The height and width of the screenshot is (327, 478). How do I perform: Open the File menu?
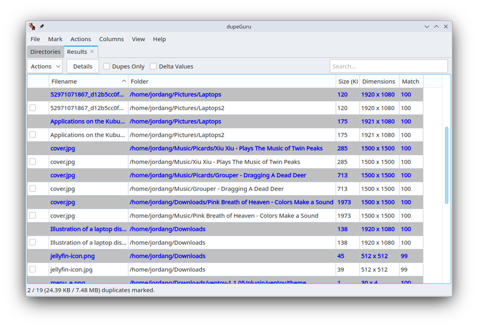coord(35,39)
